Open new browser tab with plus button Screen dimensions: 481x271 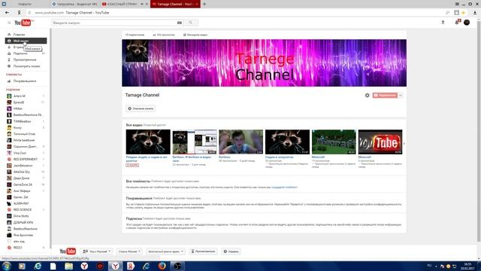click(204, 4)
